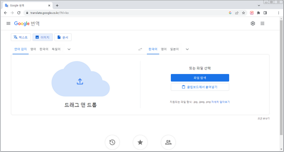Switch to 텍스트 translation mode

click(x=21, y=37)
